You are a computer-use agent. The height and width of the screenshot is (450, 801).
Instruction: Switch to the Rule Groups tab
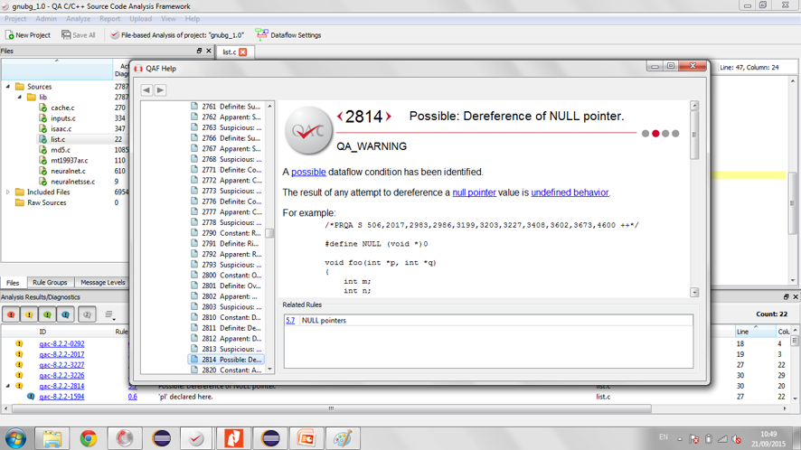[50, 283]
